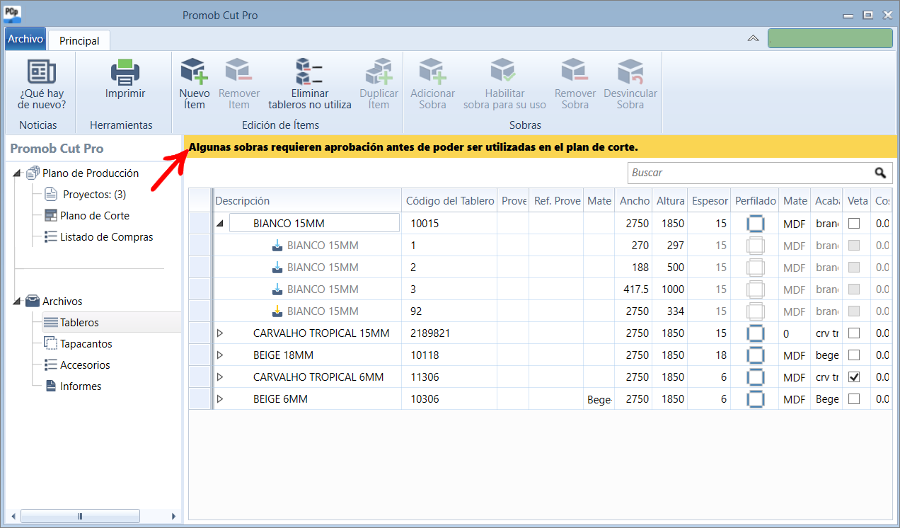Collapse the Plano de Producción tree node
This screenshot has height=528, width=900.
coord(17,174)
